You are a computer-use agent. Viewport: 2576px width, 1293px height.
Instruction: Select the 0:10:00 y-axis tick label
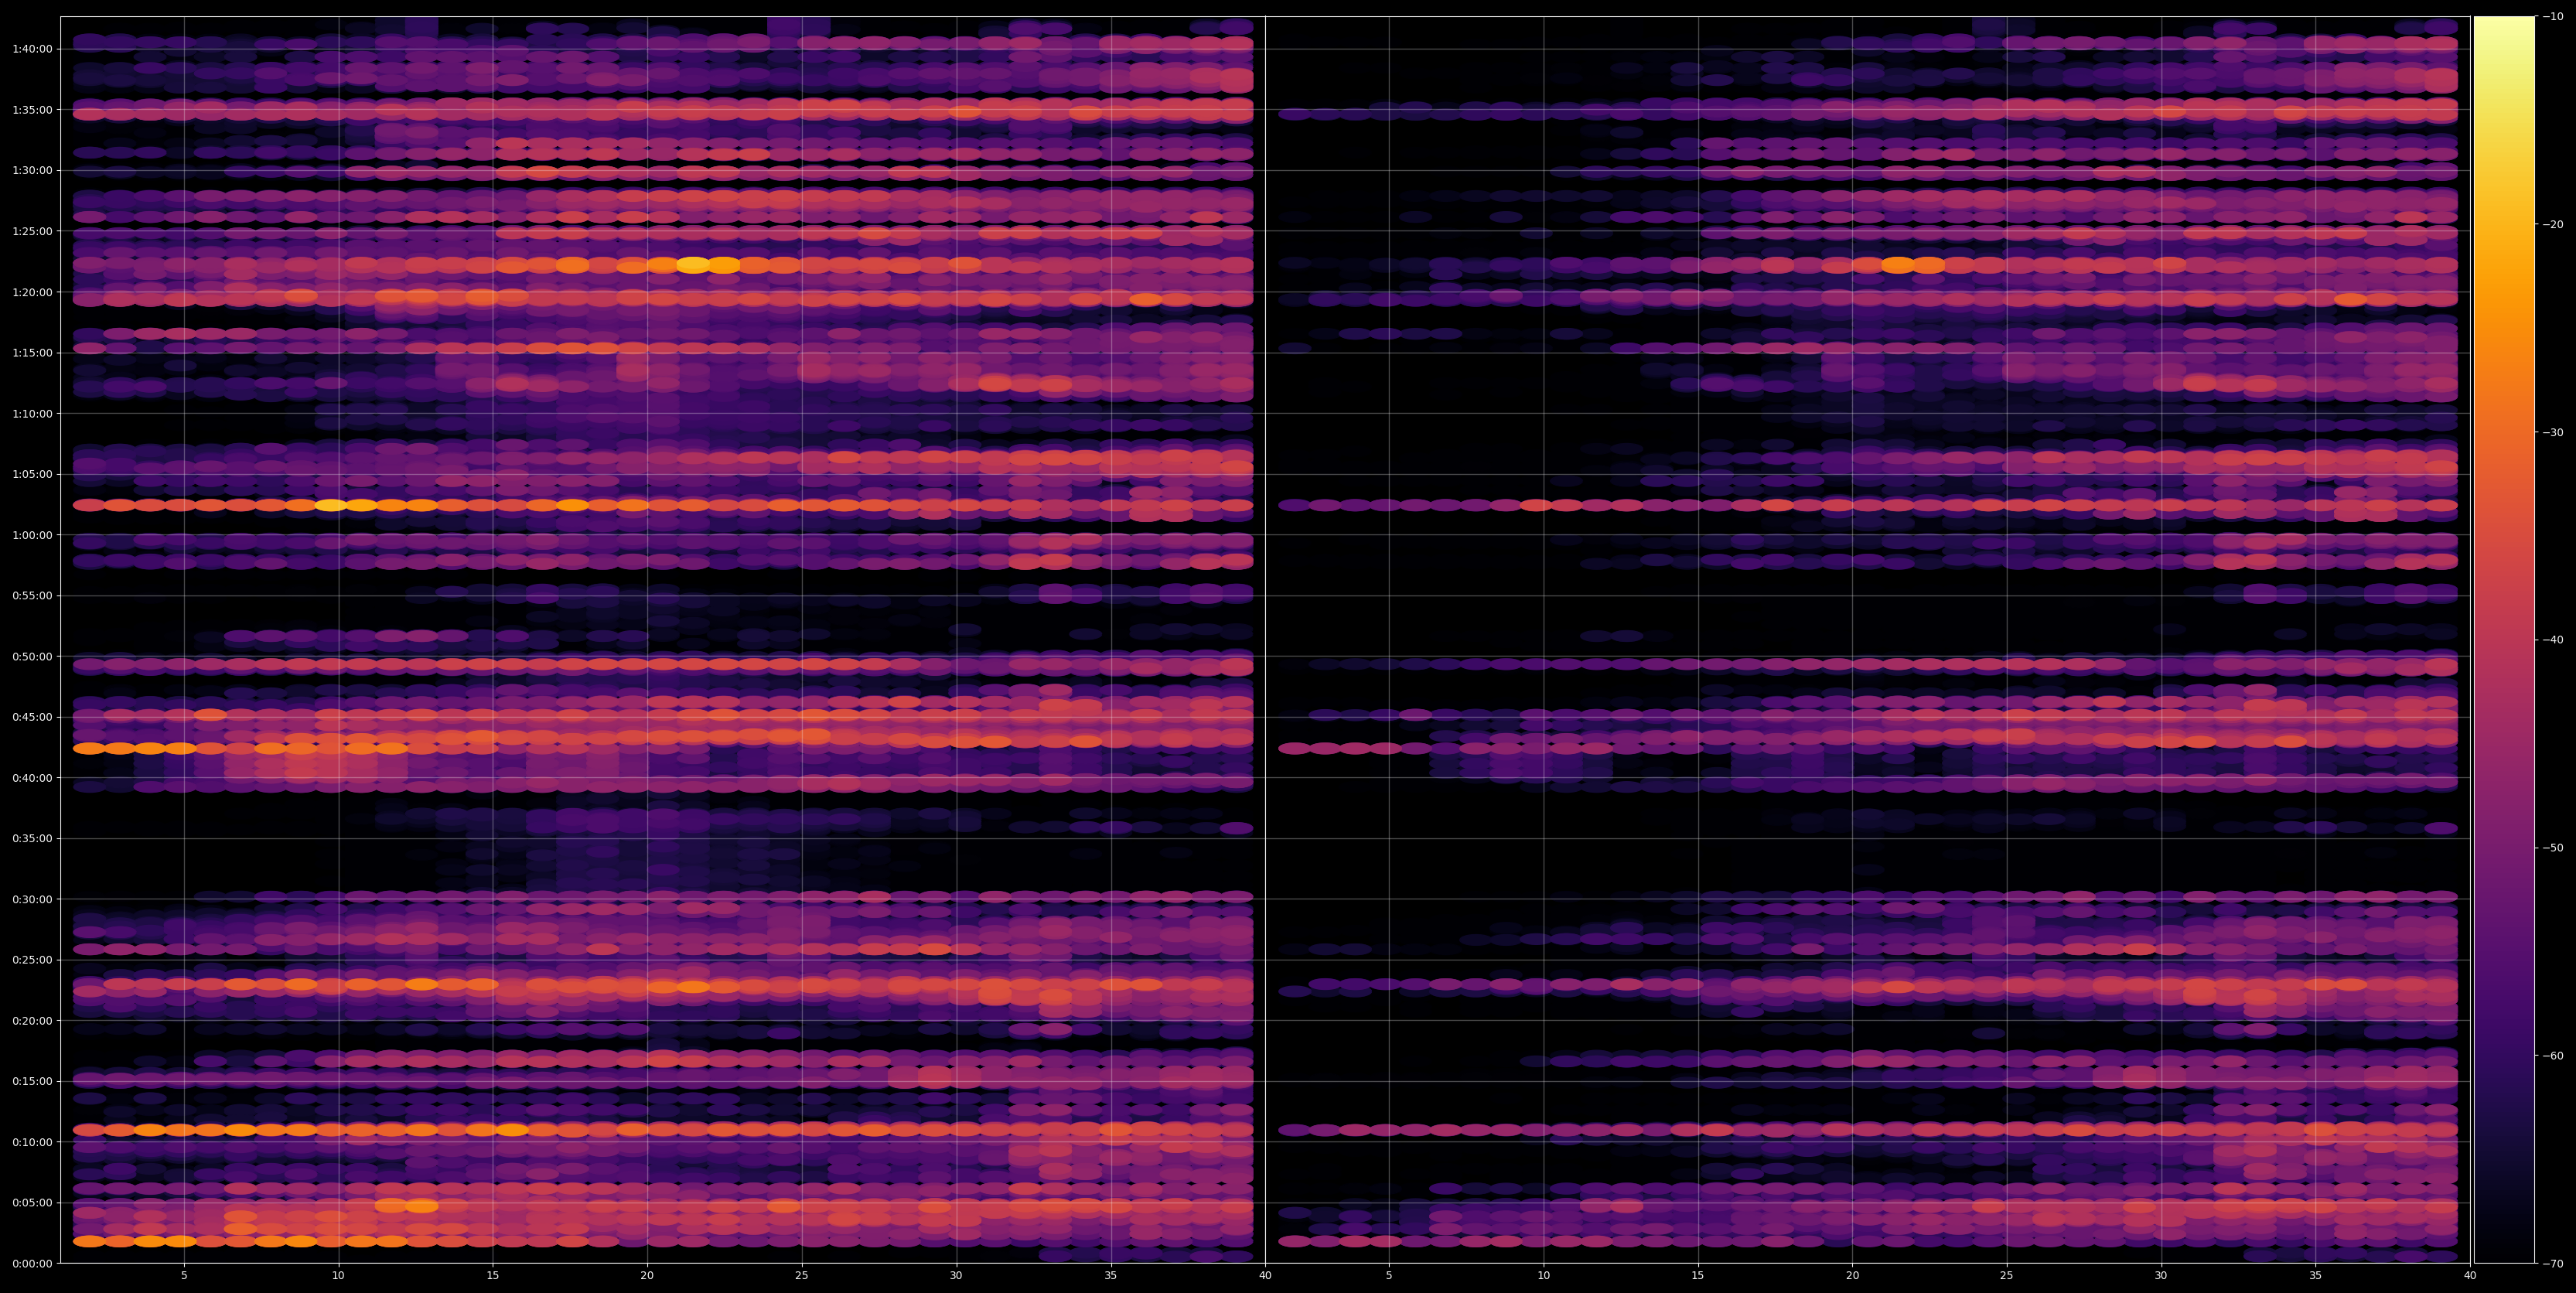tap(32, 1142)
